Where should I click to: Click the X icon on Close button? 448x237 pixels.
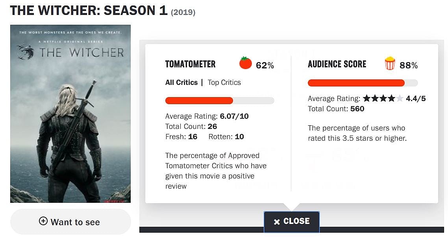coord(277,222)
